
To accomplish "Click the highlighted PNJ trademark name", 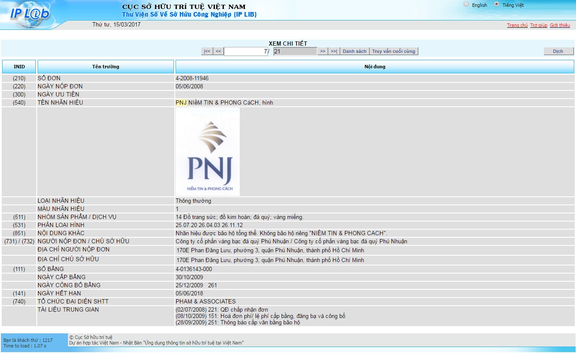I will (x=181, y=102).
